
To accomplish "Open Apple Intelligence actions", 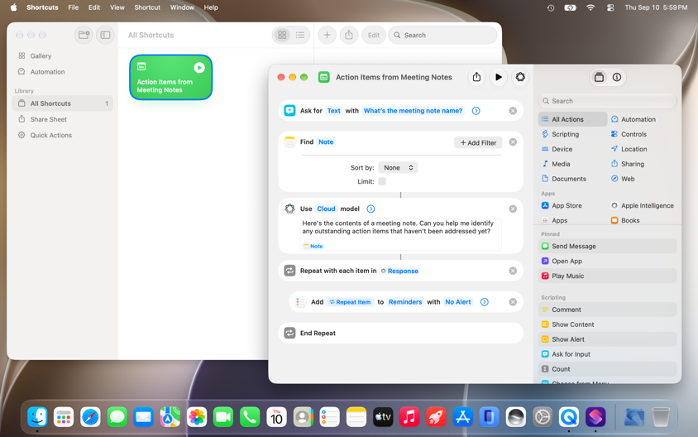I will pos(643,206).
